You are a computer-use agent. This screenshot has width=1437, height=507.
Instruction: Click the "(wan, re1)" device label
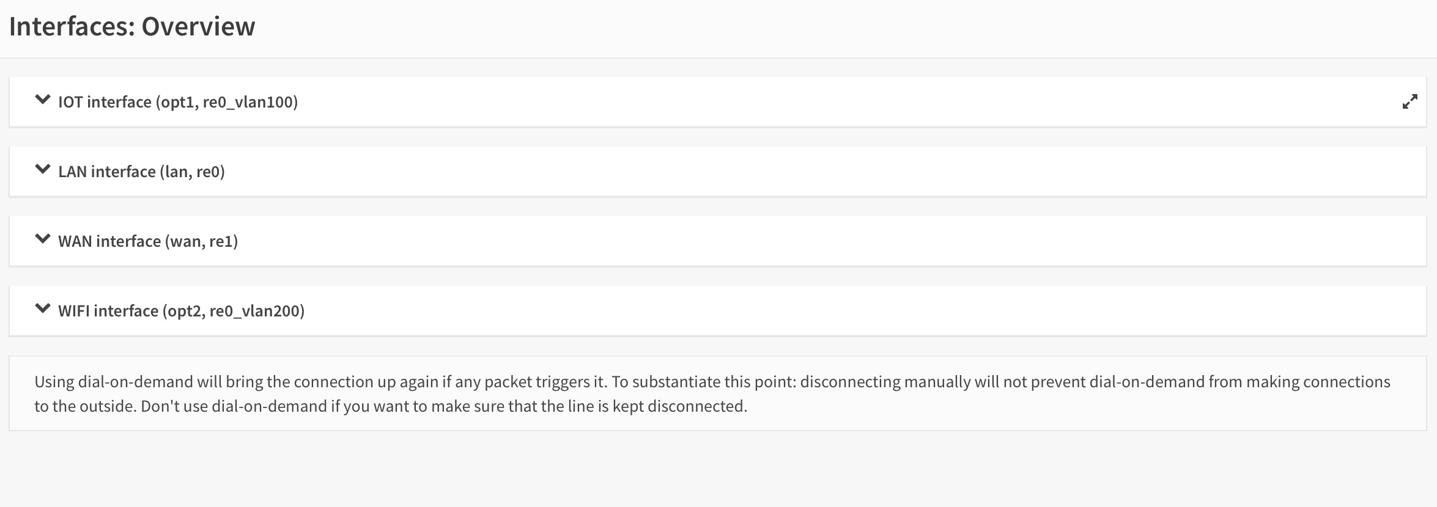click(201, 241)
